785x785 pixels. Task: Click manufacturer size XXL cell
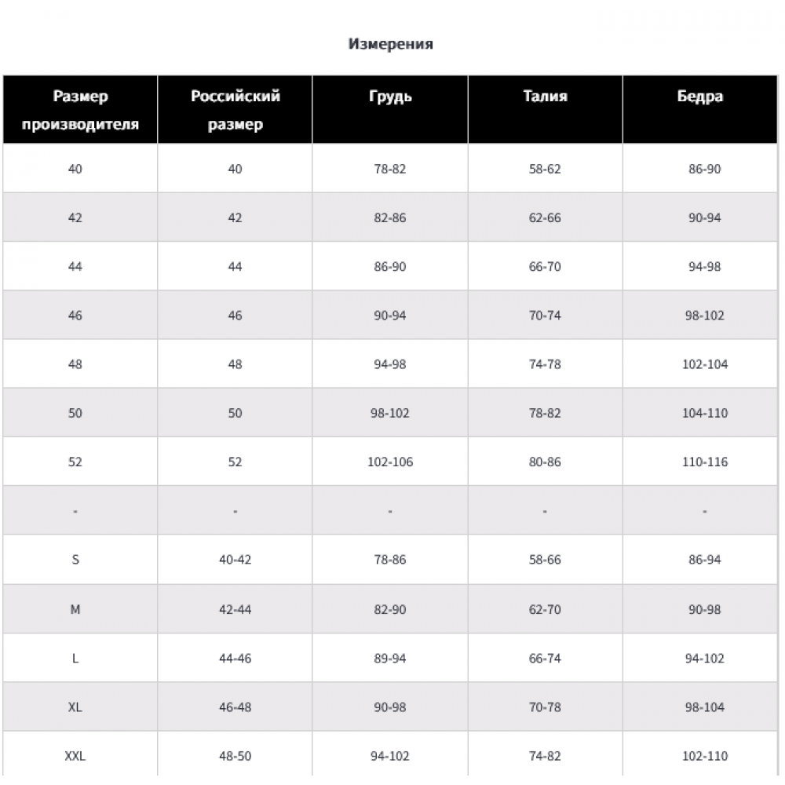(80, 755)
